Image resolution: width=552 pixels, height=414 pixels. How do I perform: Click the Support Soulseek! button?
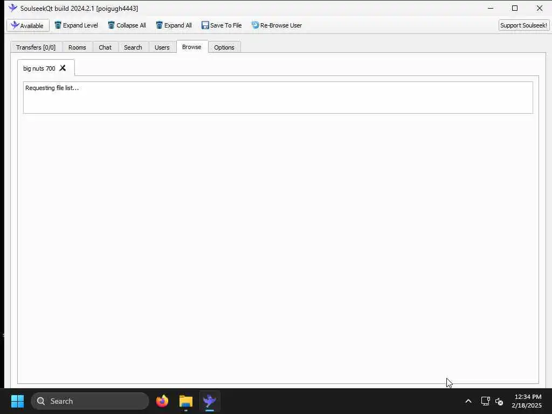click(523, 25)
